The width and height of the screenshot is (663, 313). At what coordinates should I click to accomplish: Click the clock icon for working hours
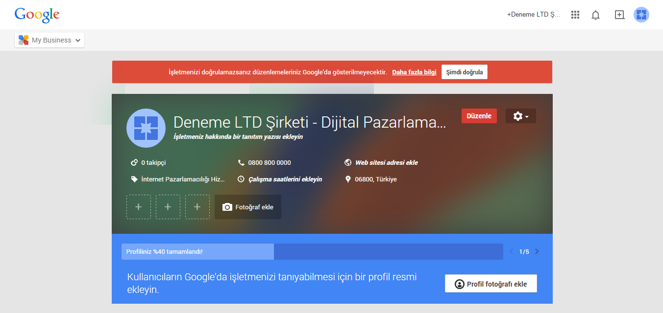coord(241,179)
